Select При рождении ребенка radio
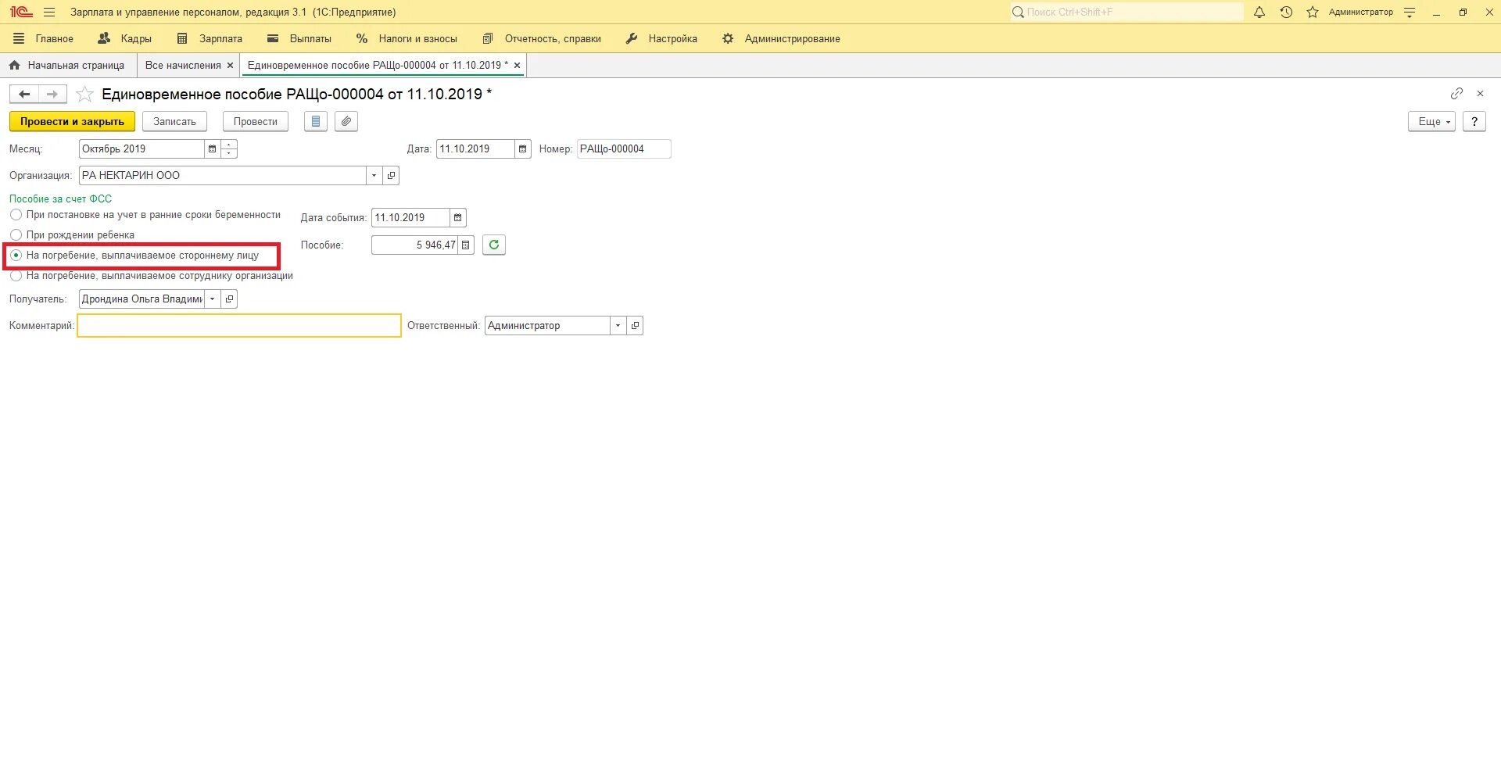This screenshot has height=769, width=1501. click(16, 234)
